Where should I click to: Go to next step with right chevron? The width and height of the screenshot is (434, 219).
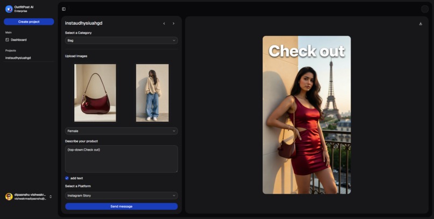tap(173, 24)
